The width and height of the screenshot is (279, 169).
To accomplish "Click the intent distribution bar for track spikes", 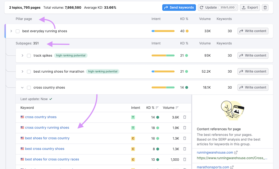I will [x=163, y=55].
